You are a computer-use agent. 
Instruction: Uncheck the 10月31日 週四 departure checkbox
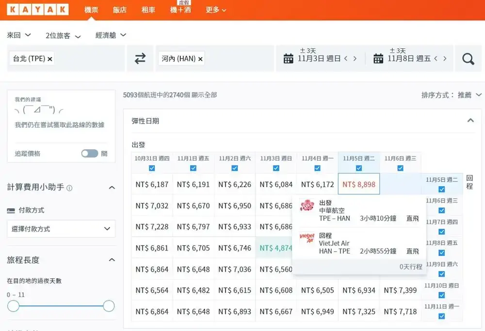[x=152, y=168]
